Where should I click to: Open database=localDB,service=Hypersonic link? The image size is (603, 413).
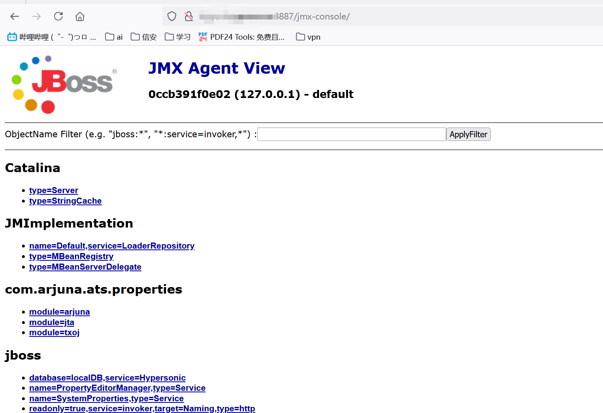(107, 378)
